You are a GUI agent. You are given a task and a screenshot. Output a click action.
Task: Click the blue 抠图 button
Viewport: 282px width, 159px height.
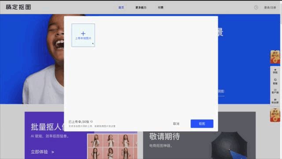pos(202,124)
